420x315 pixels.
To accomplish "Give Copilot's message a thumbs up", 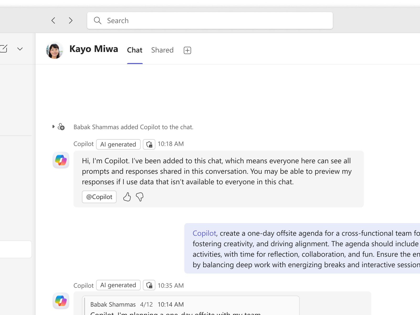I will (x=127, y=197).
